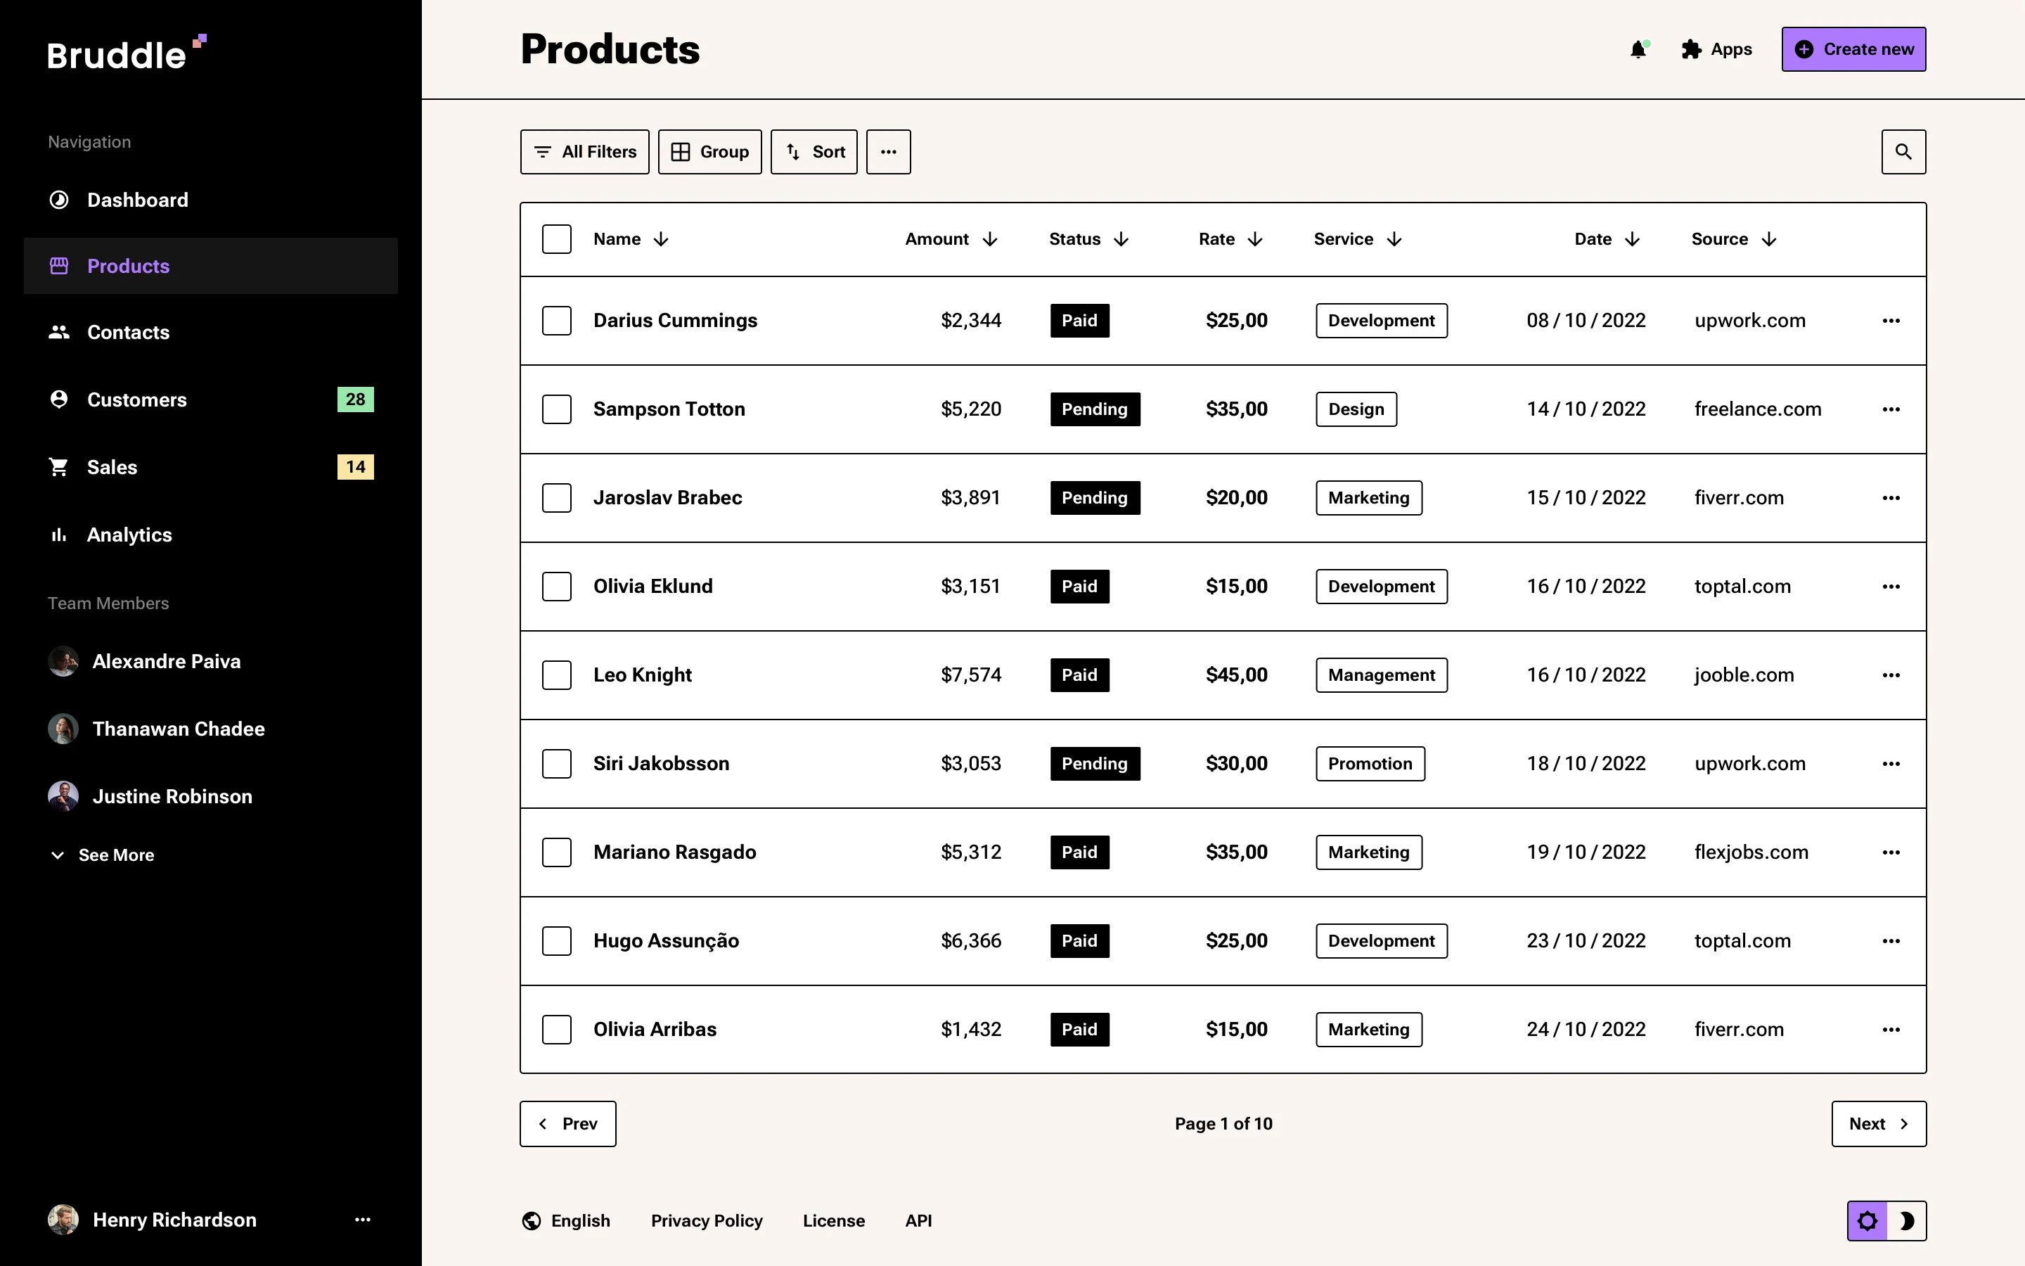Image resolution: width=2025 pixels, height=1266 pixels.
Task: Open the row actions for Sampson Totton
Action: 1892,409
